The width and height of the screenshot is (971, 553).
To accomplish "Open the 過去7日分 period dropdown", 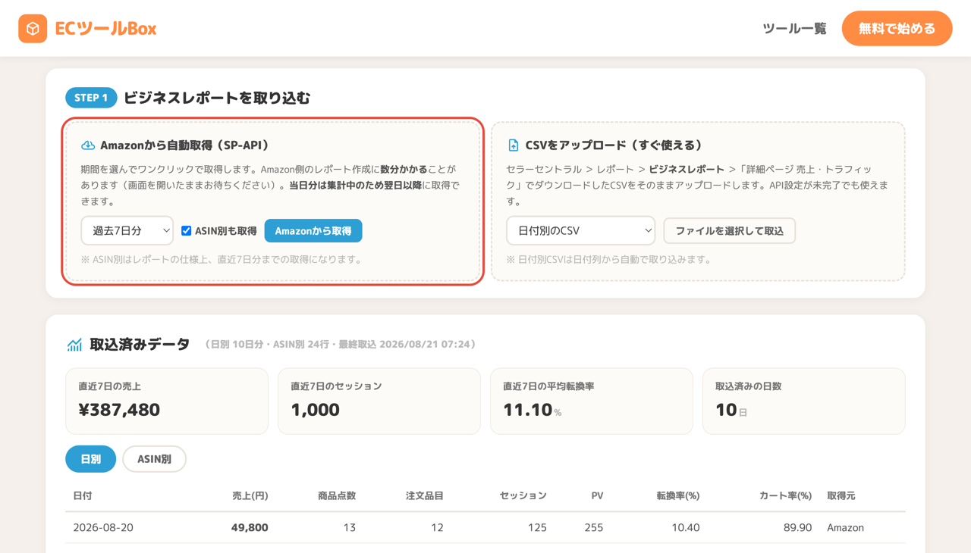I will pos(127,231).
